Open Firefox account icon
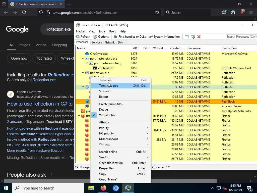Screen dimensions: 257x193 [x=224, y=13]
